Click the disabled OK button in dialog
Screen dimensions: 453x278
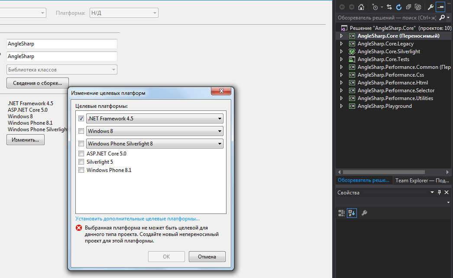tap(166, 257)
